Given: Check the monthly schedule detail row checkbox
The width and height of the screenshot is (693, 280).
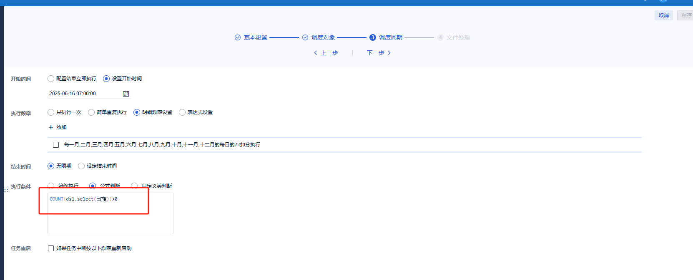Looking at the screenshot, I should tap(56, 145).
